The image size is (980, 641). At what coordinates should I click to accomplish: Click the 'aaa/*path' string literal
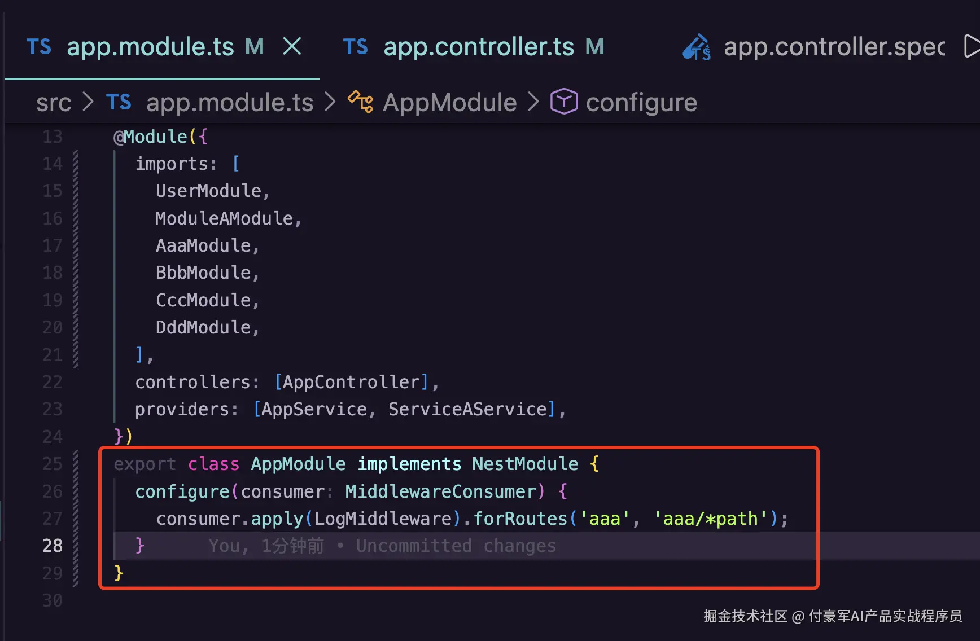tap(715, 519)
